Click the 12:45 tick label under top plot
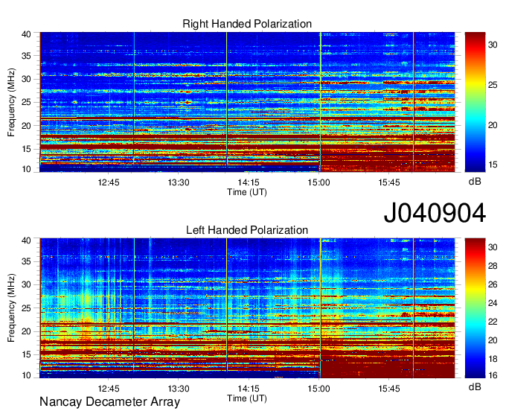This screenshot has height=411, width=506. [109, 182]
